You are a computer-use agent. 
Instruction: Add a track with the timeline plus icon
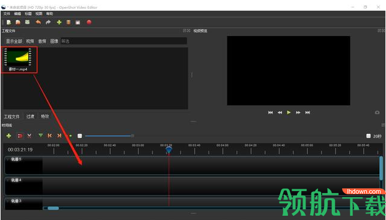[9, 136]
